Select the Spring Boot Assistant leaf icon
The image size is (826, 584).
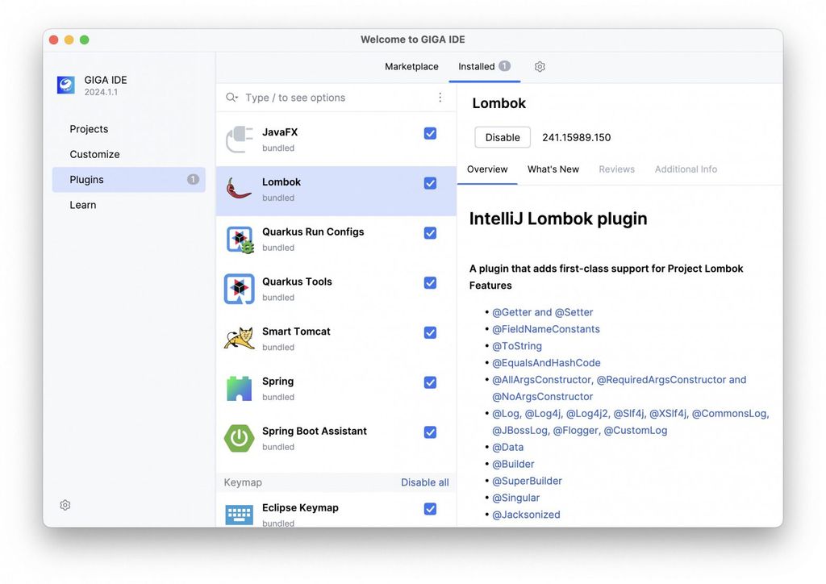(x=239, y=438)
